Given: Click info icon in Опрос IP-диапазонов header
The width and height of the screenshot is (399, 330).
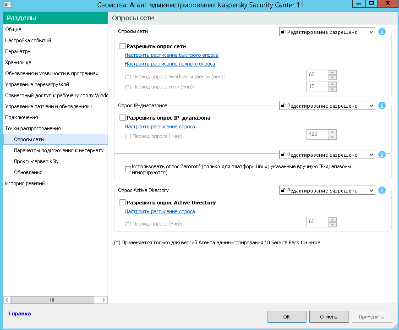Looking at the screenshot, I should (382, 105).
